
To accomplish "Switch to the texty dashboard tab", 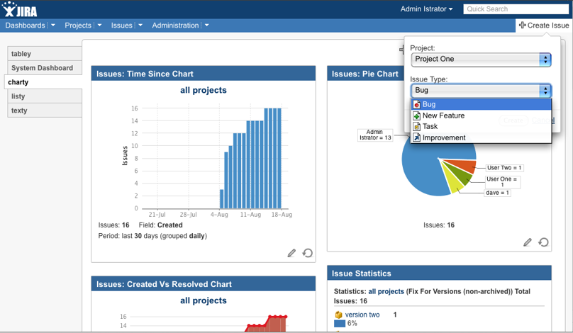I will 44,111.
